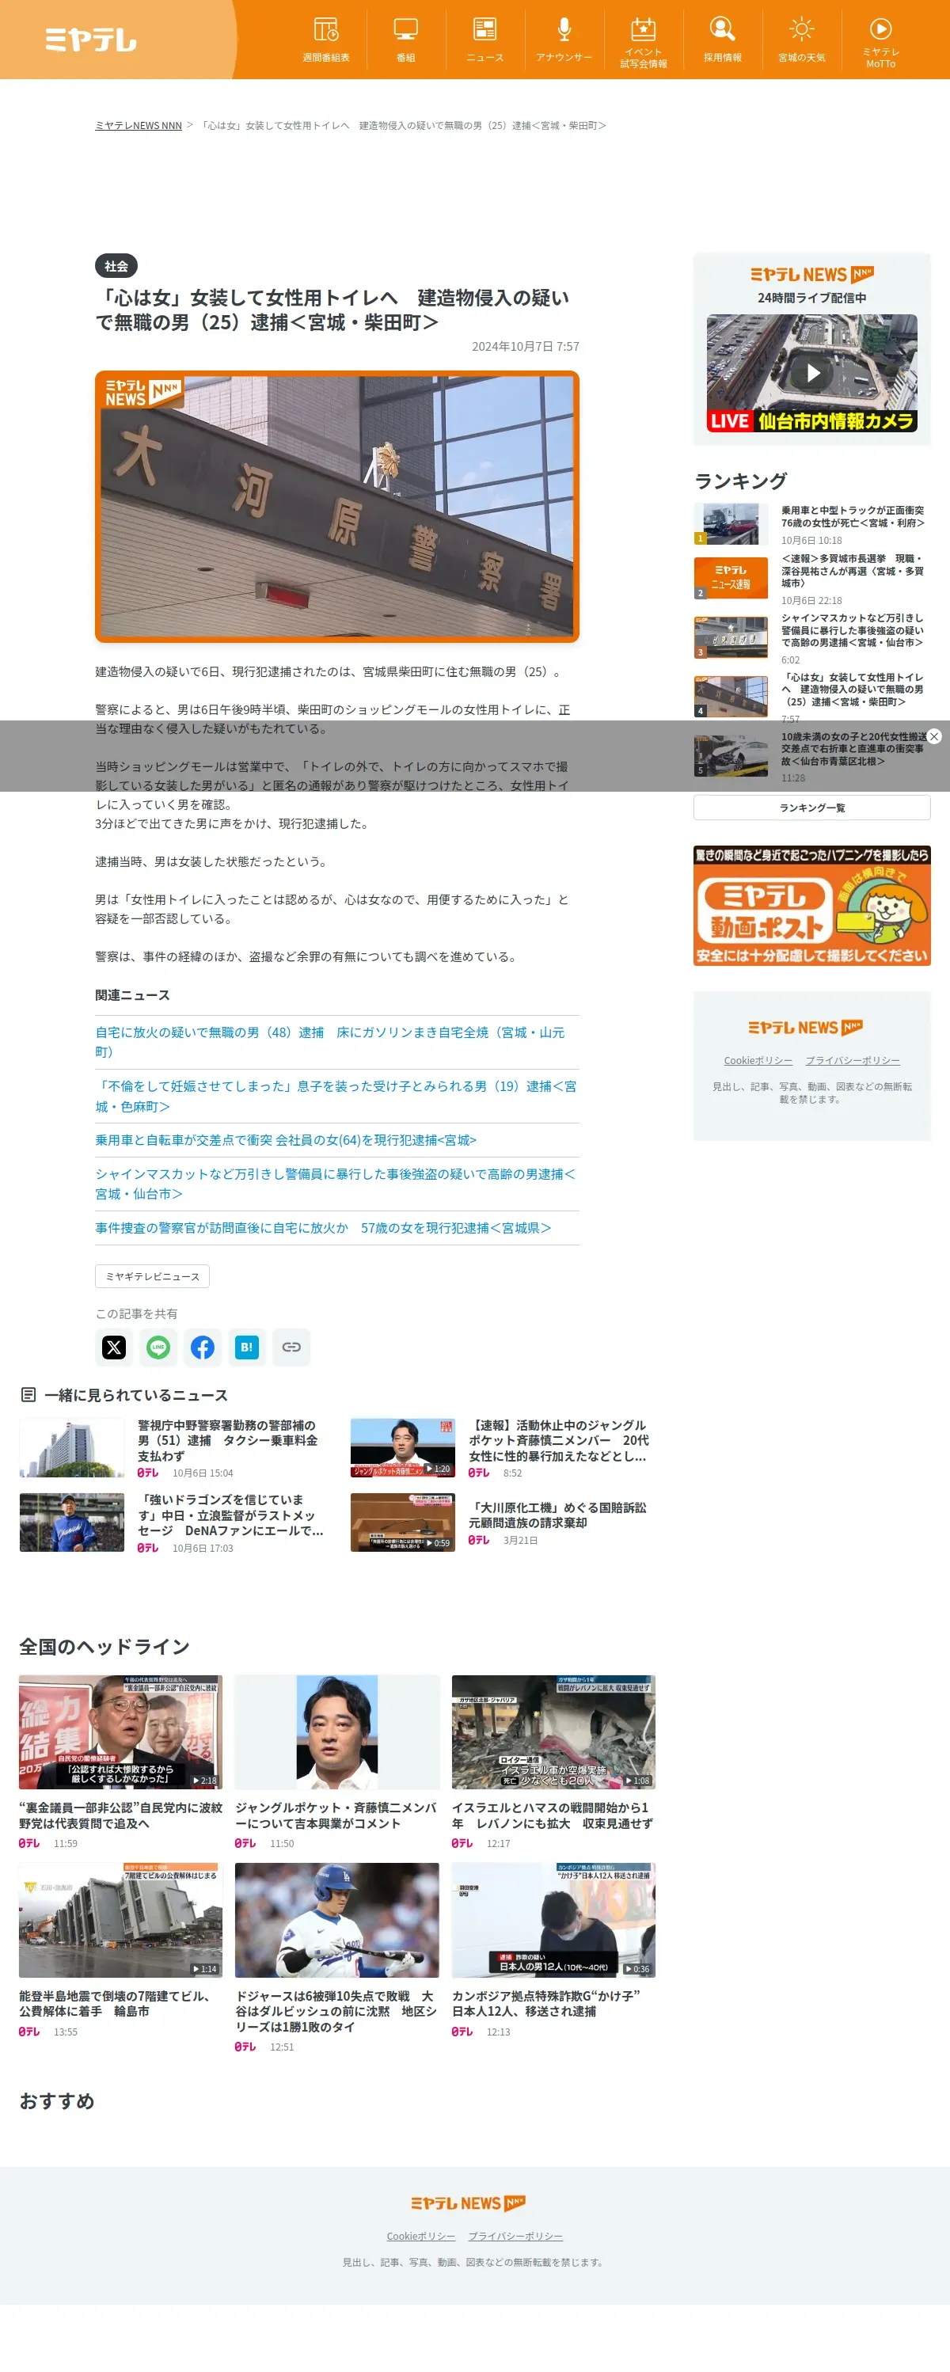This screenshot has width=950, height=2372.
Task: Open the 週間番組表 schedule icon
Action: 326,40
